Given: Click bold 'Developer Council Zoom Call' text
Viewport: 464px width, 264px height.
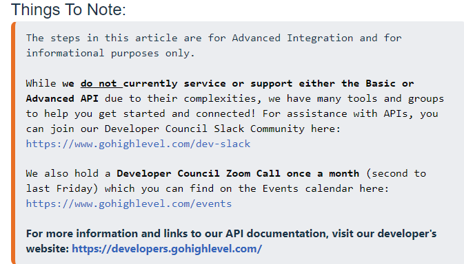Looking at the screenshot, I should click(199, 173).
